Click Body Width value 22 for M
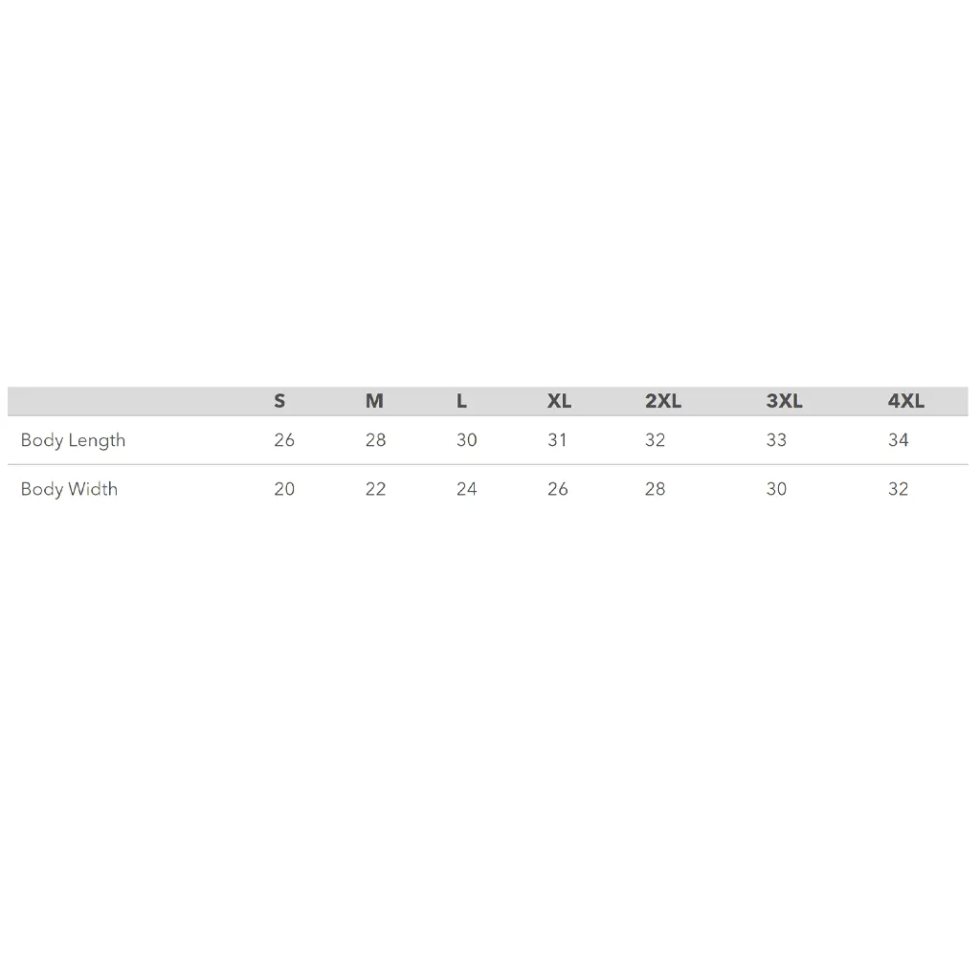This screenshot has width=980, height=980. point(375,489)
